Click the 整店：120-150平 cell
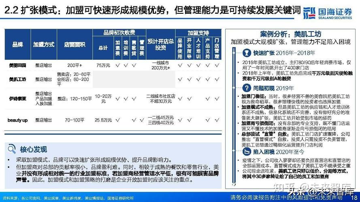Viewport: 360px width, 202px height. pos(75,99)
